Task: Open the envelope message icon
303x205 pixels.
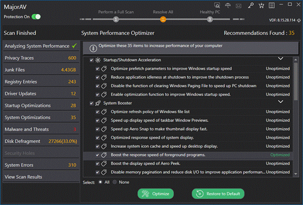Action: tap(238, 6)
